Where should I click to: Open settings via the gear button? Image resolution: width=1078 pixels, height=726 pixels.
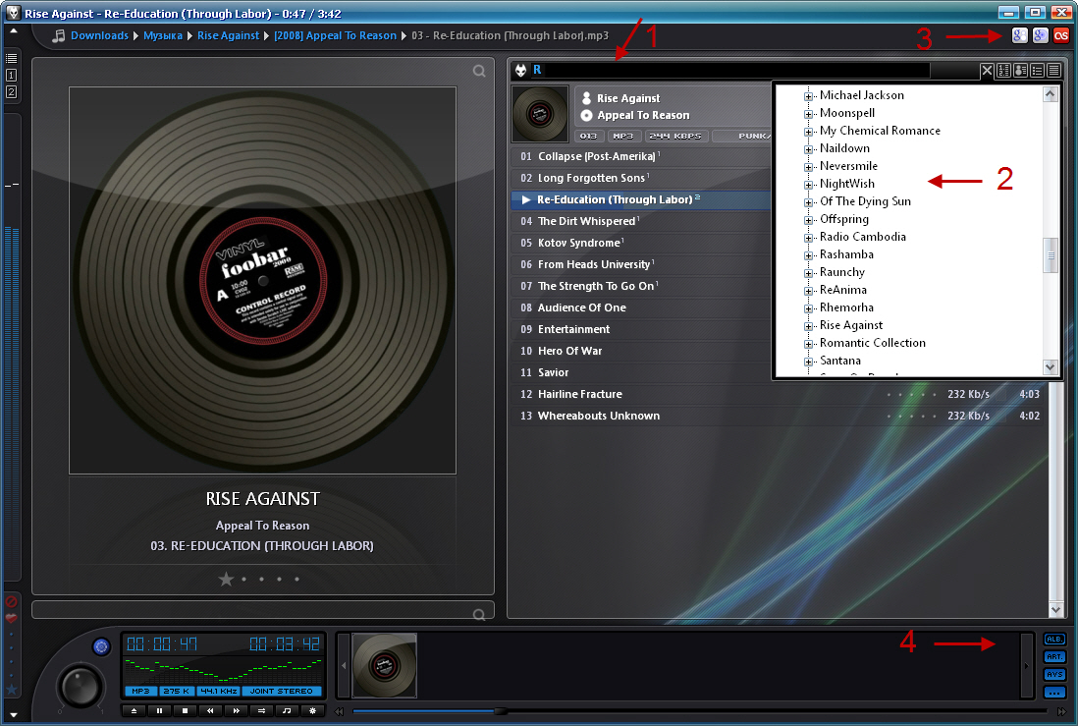pyautogui.click(x=312, y=710)
